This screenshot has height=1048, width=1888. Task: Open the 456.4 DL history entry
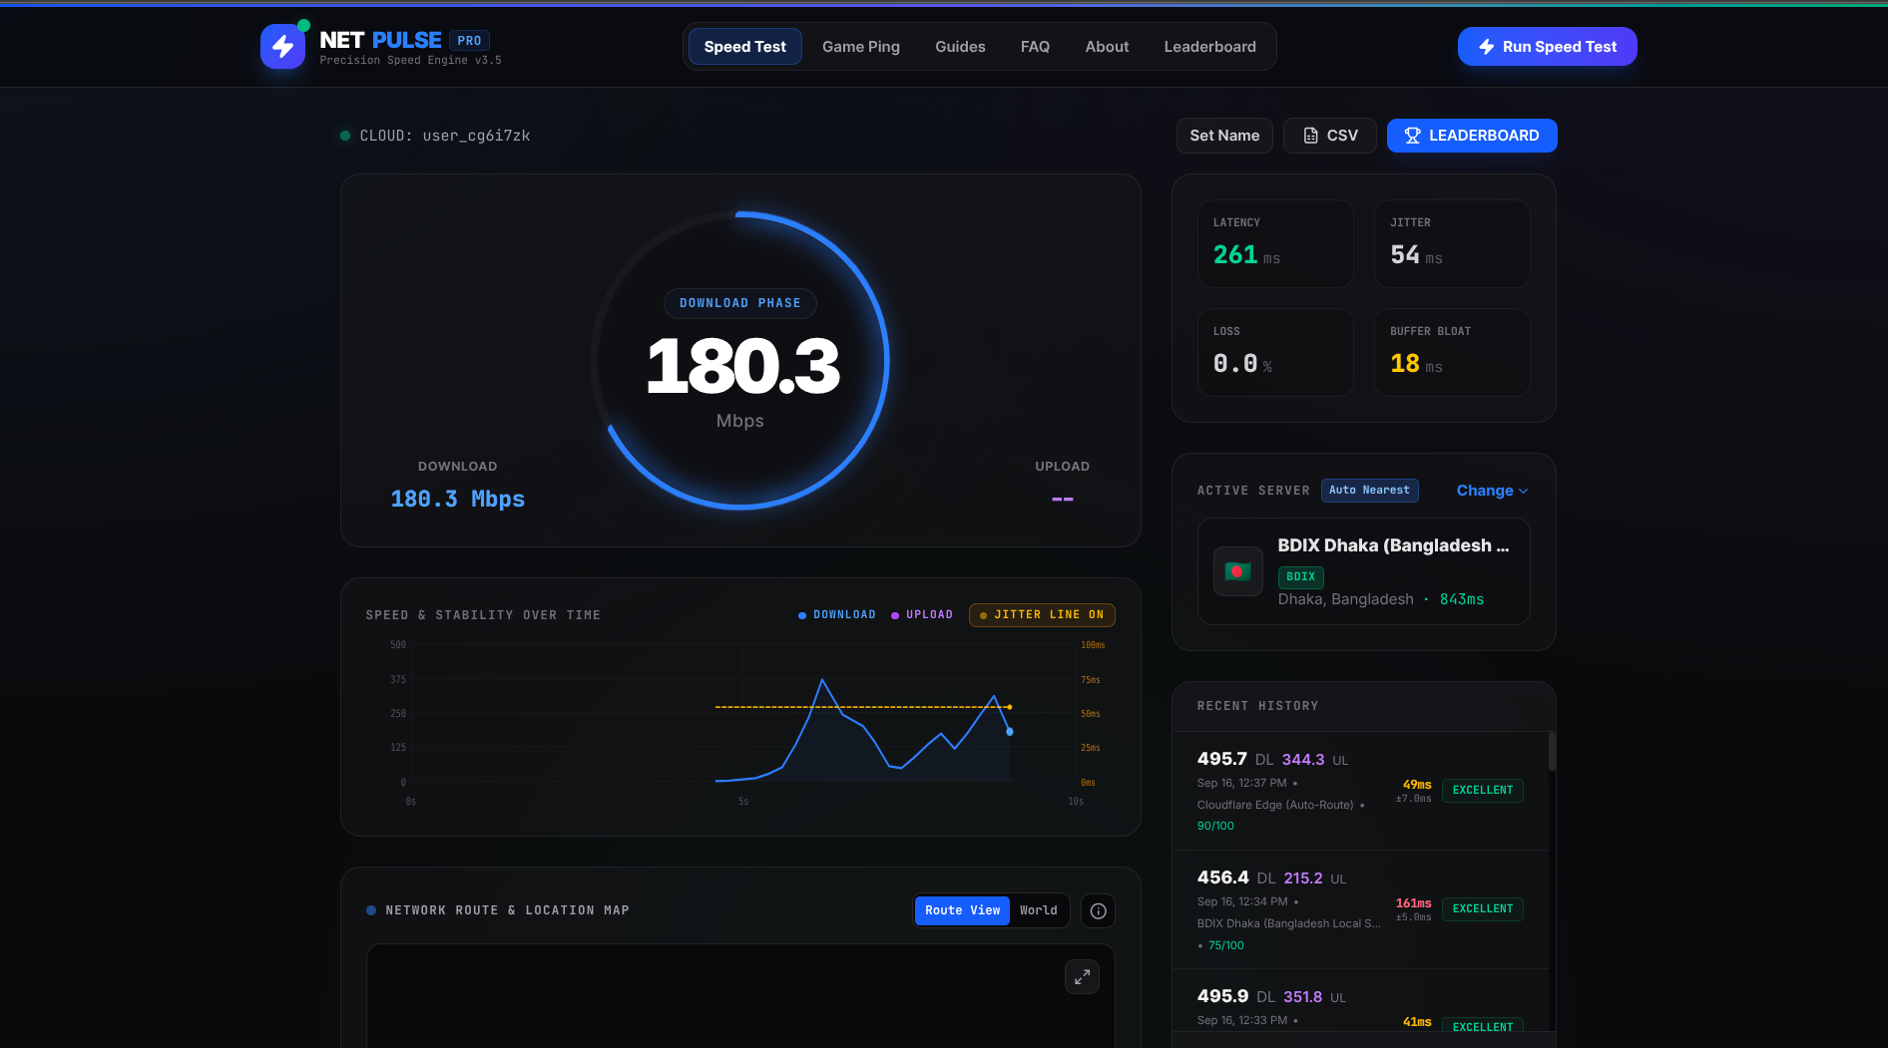[1360, 909]
